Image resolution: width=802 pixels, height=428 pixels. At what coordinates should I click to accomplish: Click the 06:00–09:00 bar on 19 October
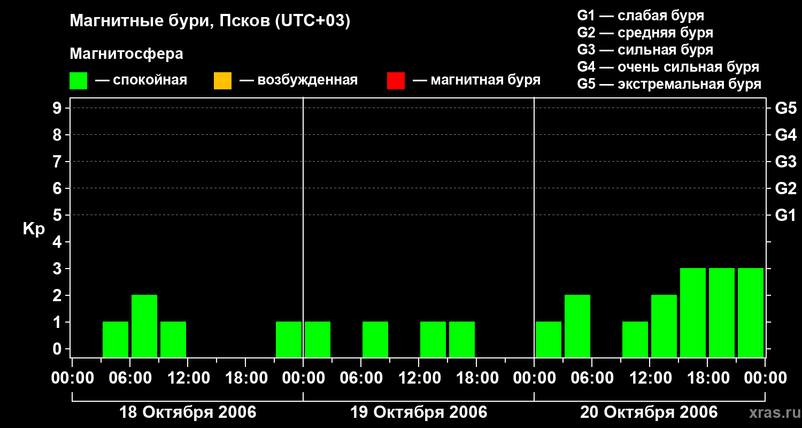coord(375,339)
